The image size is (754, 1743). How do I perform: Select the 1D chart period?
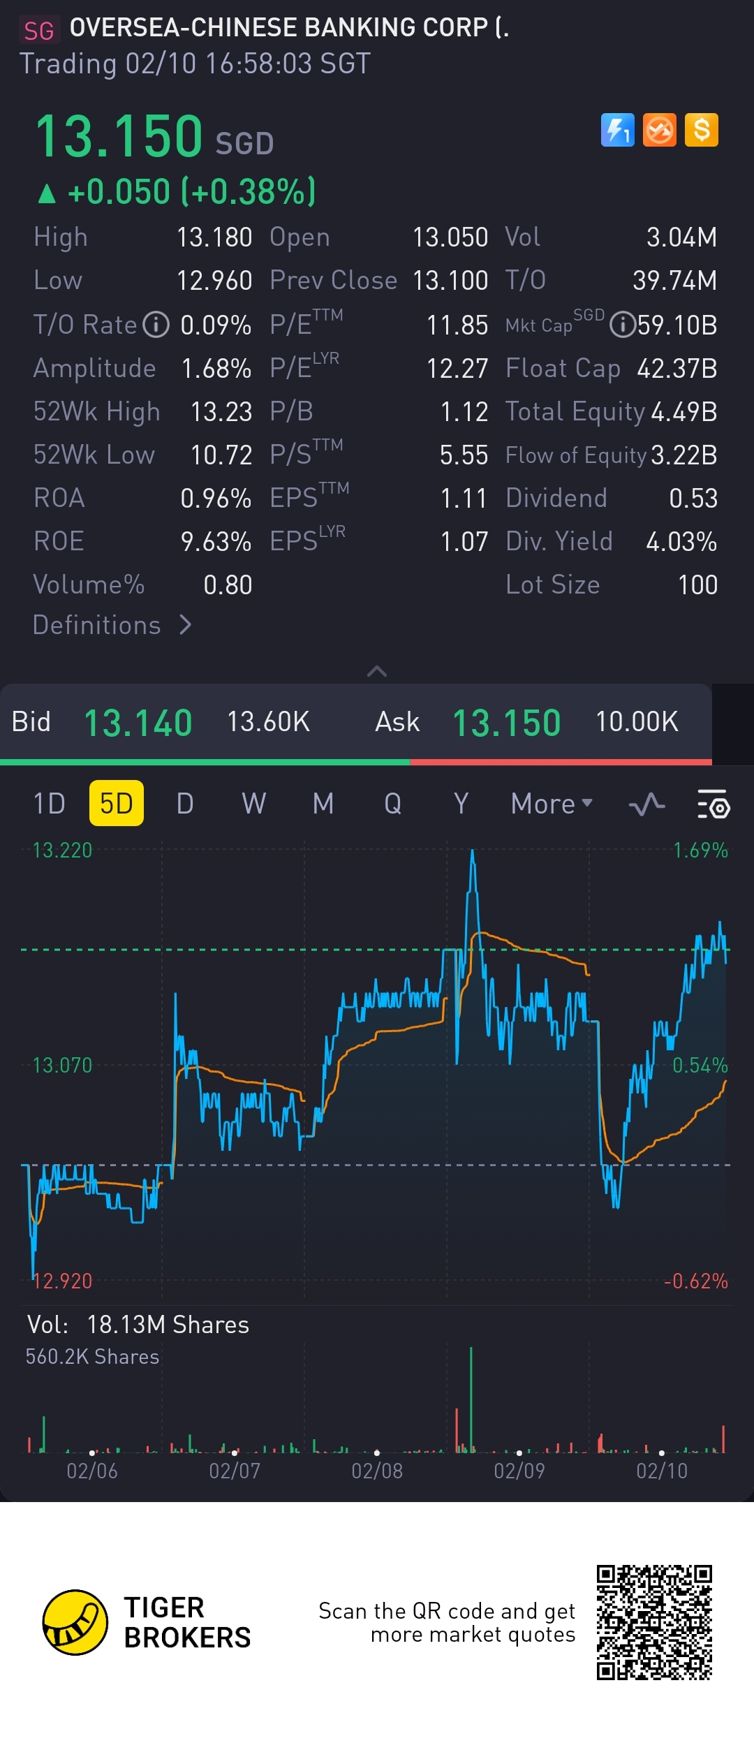[x=49, y=804]
